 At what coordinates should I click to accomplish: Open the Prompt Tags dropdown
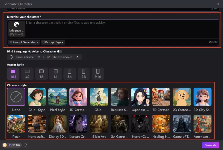pyautogui.click(x=53, y=42)
